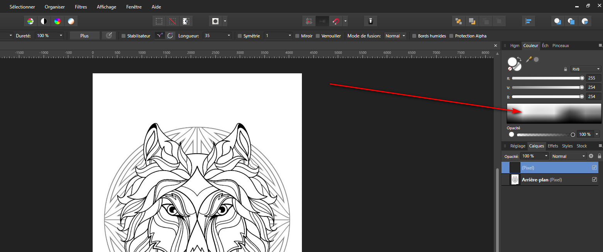Open the Symétrie count dropdown
Screen dimensions: 603x252
278,36
